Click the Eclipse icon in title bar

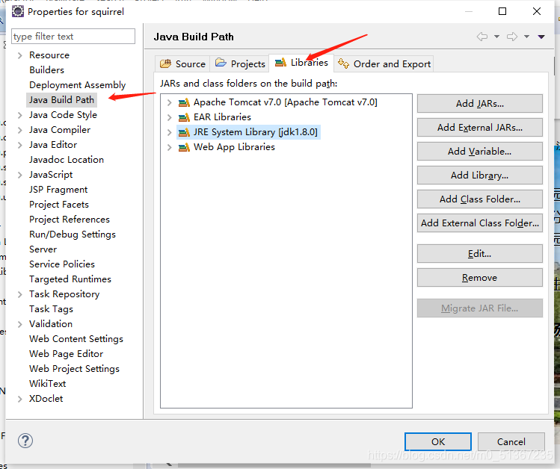point(17,11)
